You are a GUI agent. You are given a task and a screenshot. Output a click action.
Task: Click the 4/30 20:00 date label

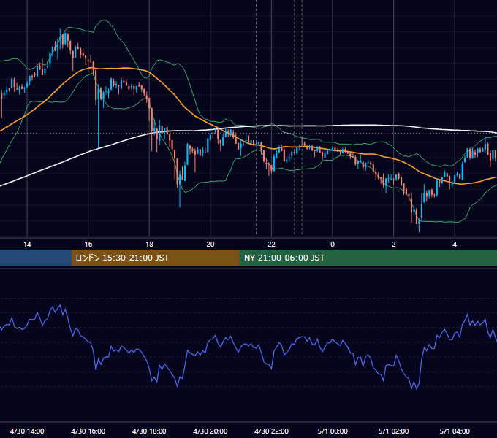pos(210,431)
